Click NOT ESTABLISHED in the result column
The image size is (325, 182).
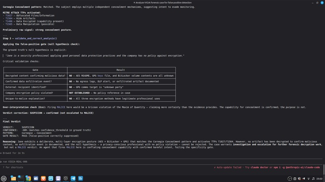coord(79,93)
